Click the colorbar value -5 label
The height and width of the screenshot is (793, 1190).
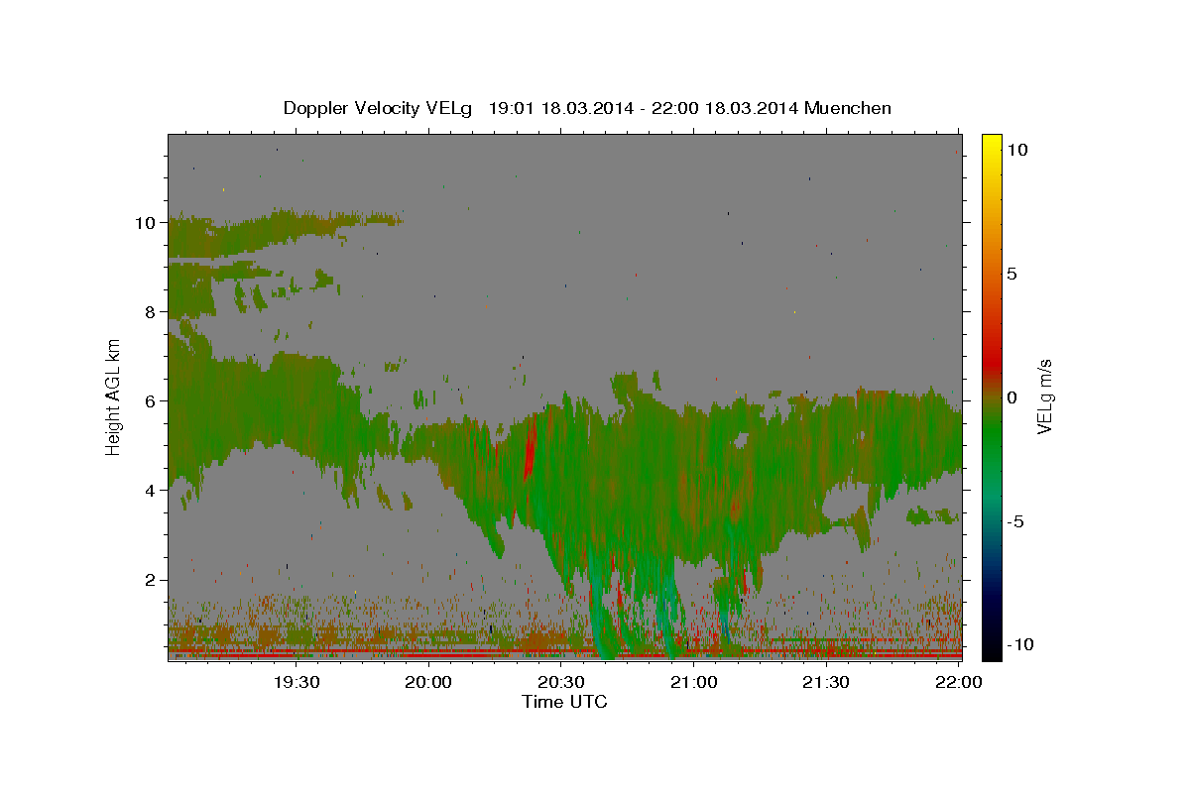coord(1015,521)
